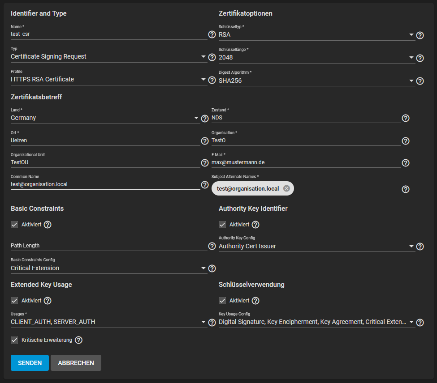
Task: Edit the Zustand field NDS
Action: [306, 118]
